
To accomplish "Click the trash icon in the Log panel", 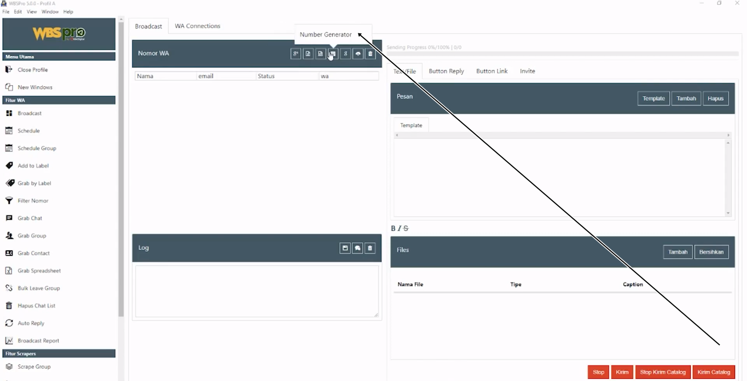I will [370, 248].
